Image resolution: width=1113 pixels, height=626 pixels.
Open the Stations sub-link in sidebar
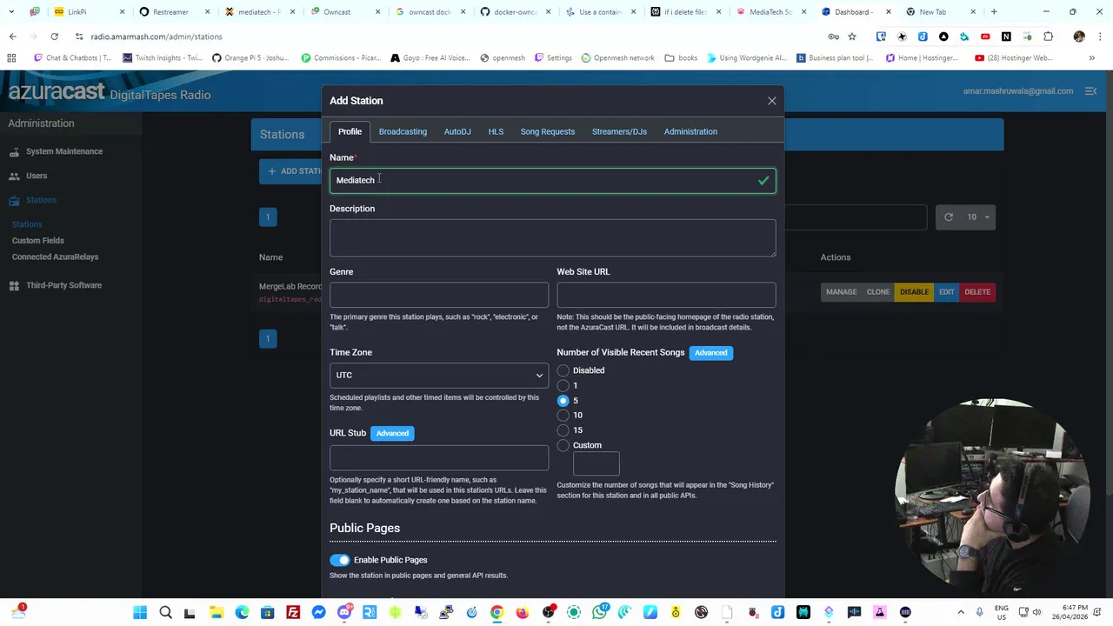coord(27,224)
